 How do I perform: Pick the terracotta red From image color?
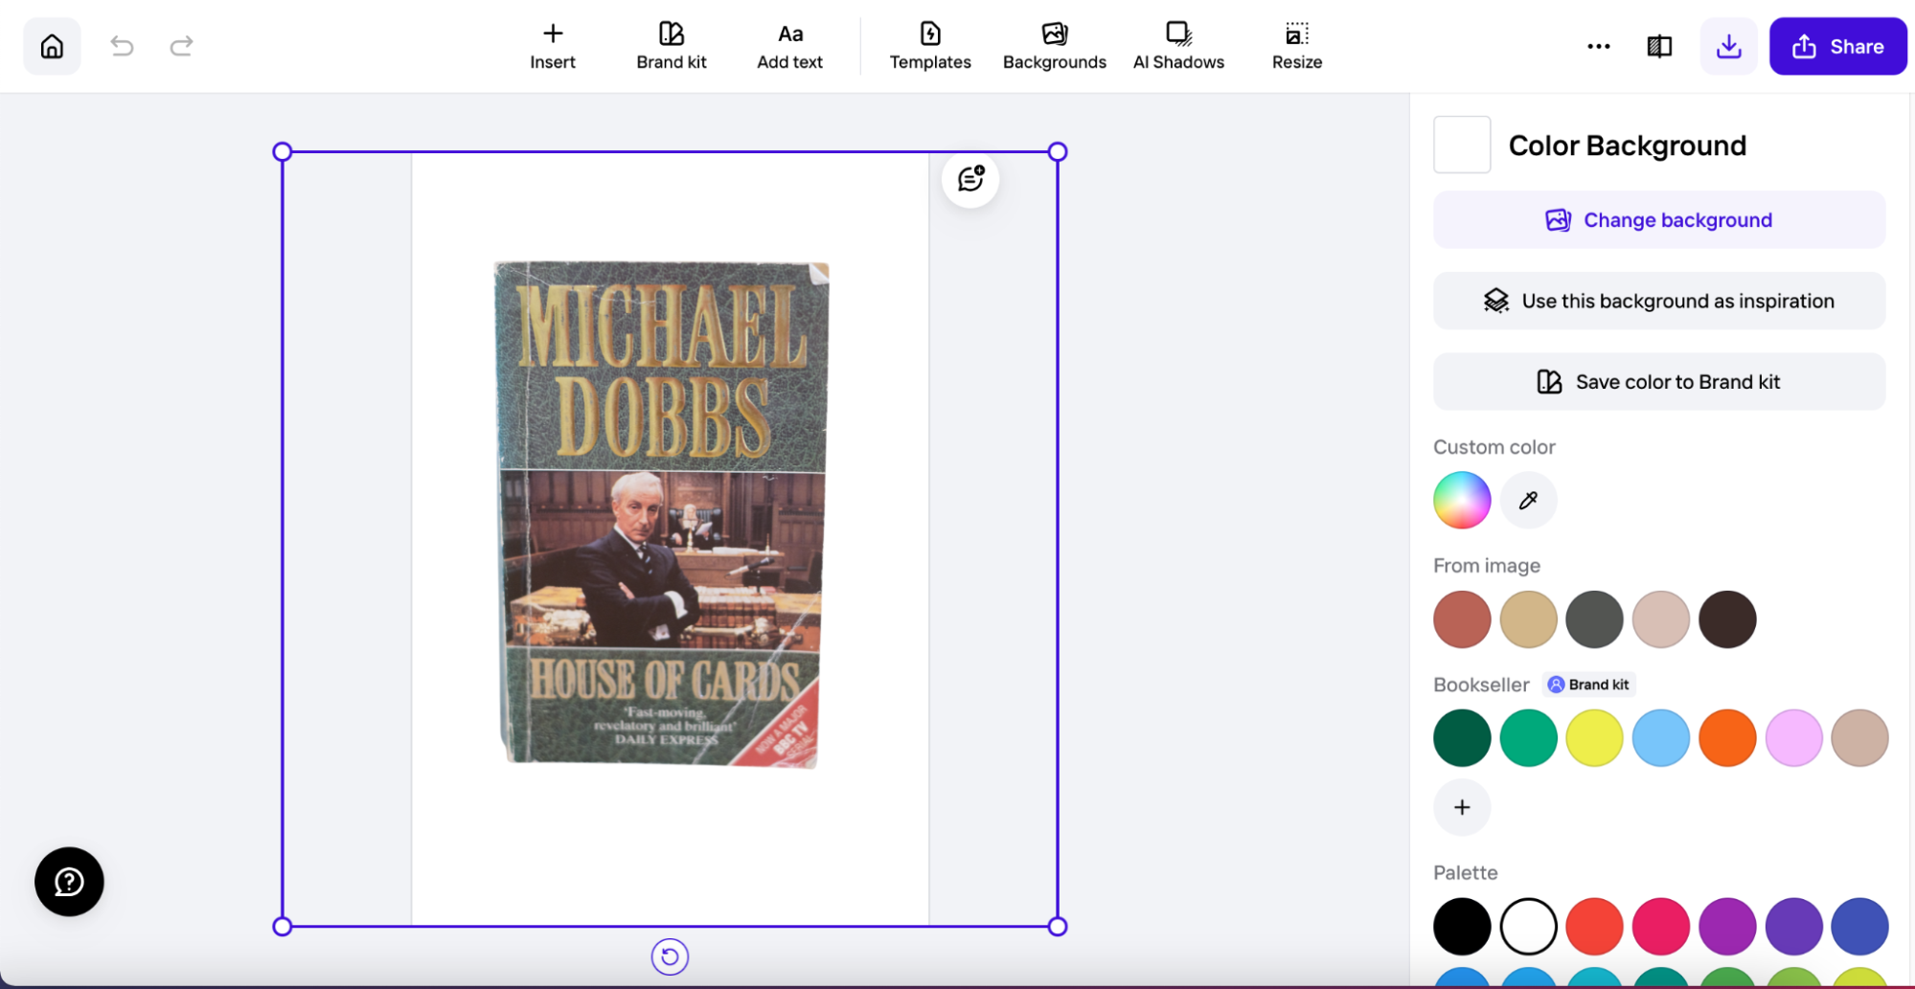(1462, 619)
